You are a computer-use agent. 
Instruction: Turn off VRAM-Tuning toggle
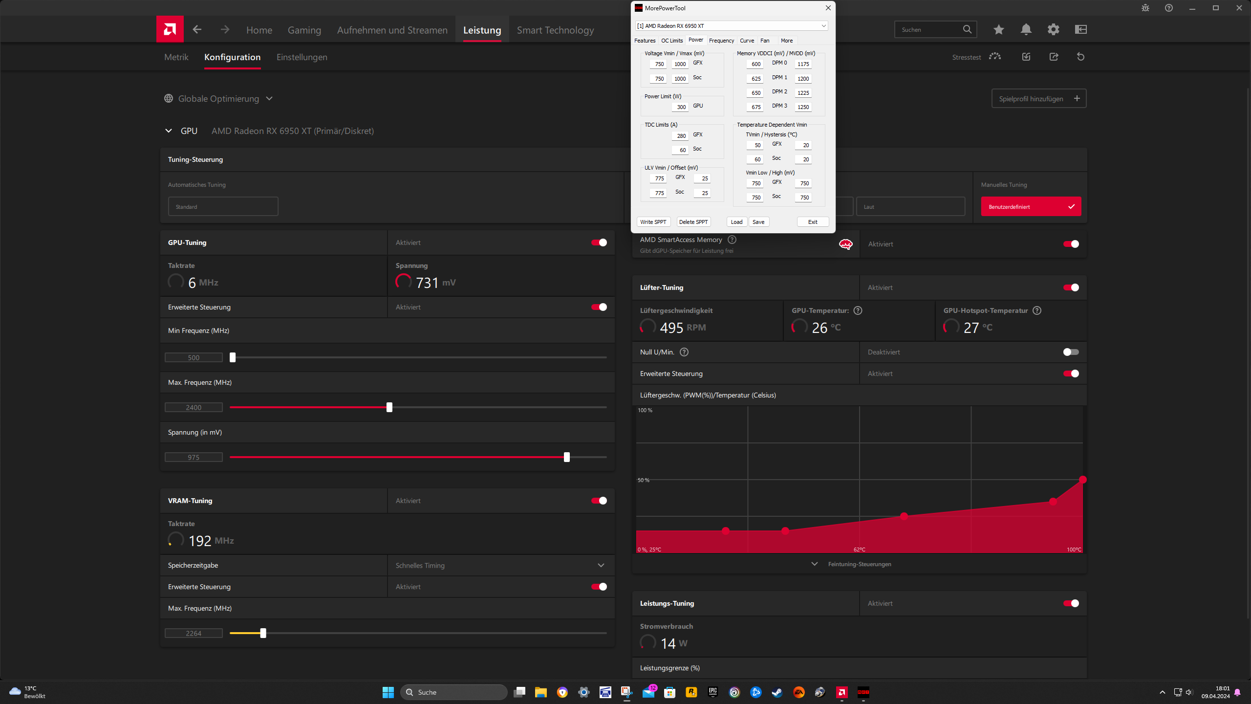point(599,501)
